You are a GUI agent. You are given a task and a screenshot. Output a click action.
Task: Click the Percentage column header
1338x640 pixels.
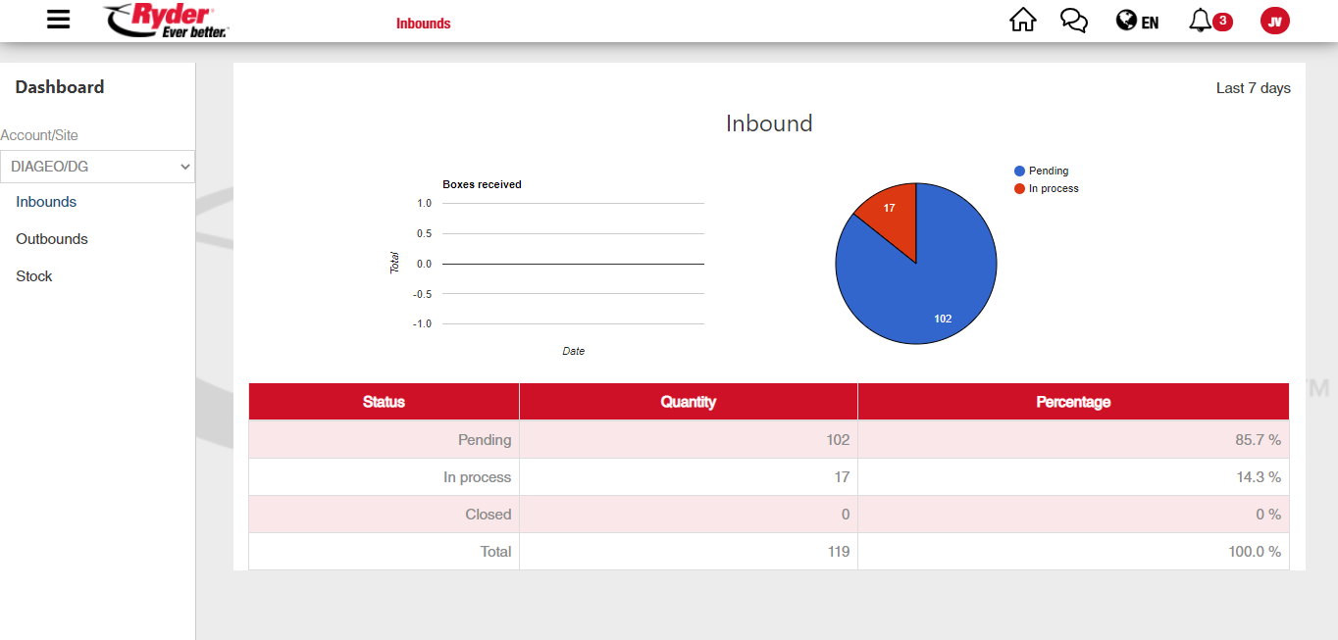click(1073, 402)
